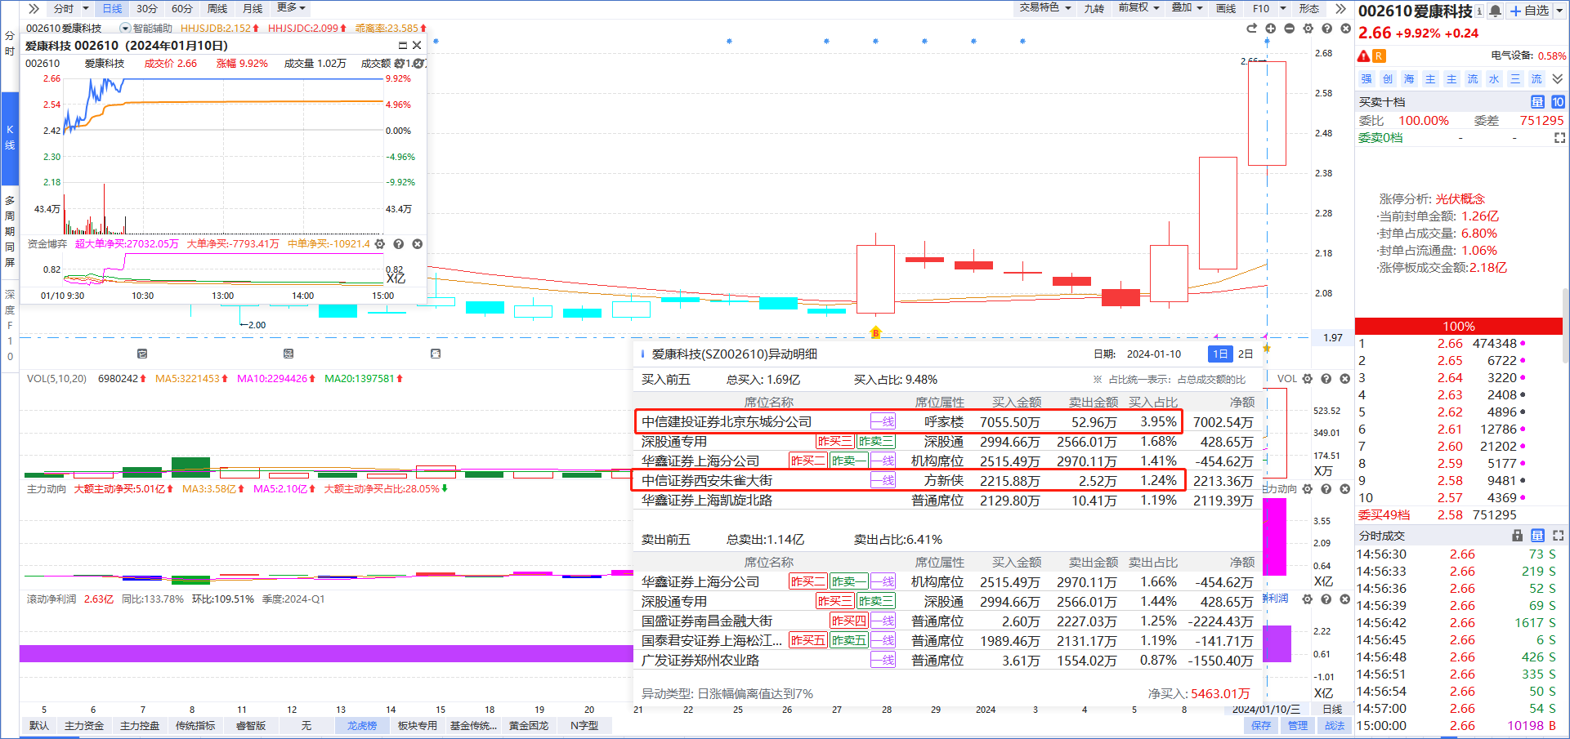Open the 更多 period dropdown
The height and width of the screenshot is (739, 1570).
coord(291,8)
